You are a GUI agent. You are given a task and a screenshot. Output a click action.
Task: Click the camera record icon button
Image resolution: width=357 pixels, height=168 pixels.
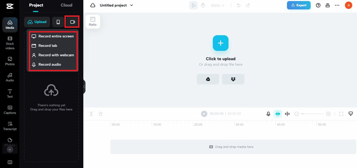(x=73, y=22)
